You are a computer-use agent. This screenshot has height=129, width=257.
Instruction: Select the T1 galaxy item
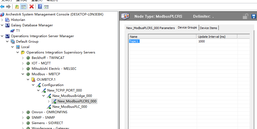18,31
